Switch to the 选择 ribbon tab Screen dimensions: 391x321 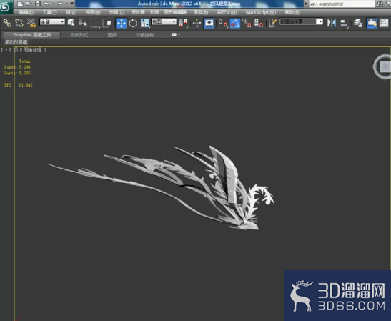click(112, 35)
